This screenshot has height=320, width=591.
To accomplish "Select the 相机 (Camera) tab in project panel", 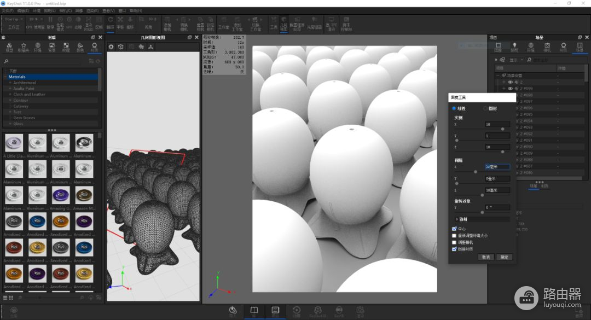I will point(547,47).
